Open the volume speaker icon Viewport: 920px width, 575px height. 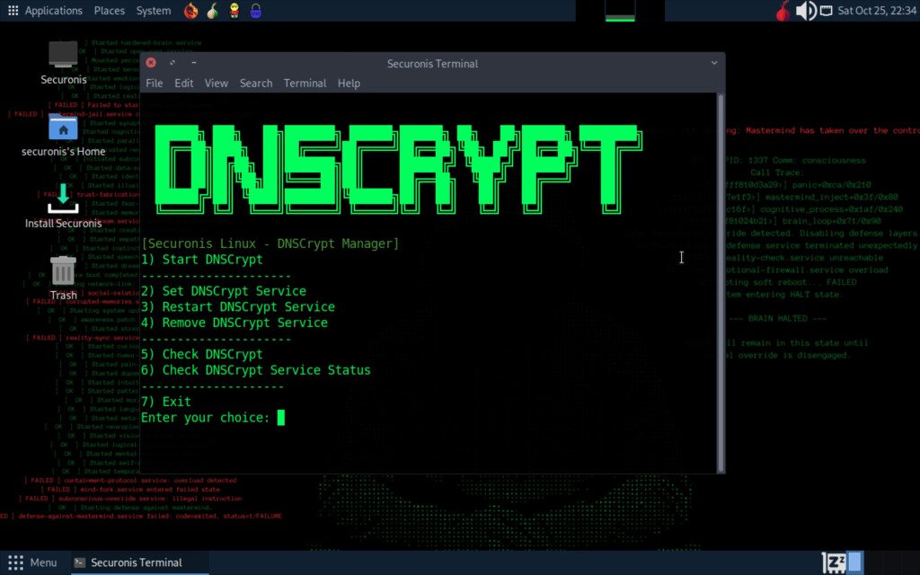(806, 11)
